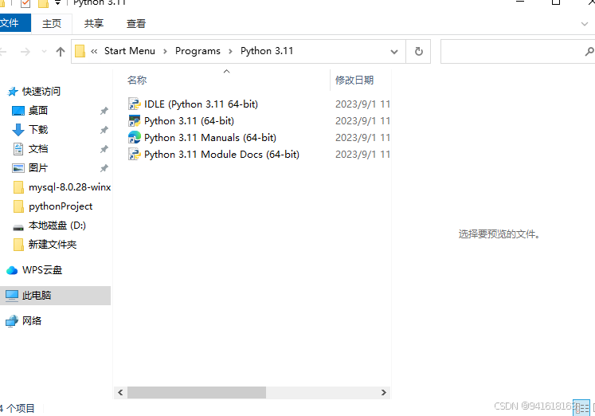The height and width of the screenshot is (416, 595).
Task: Expand breadcrumb chevron after Start Menu
Action: point(165,51)
